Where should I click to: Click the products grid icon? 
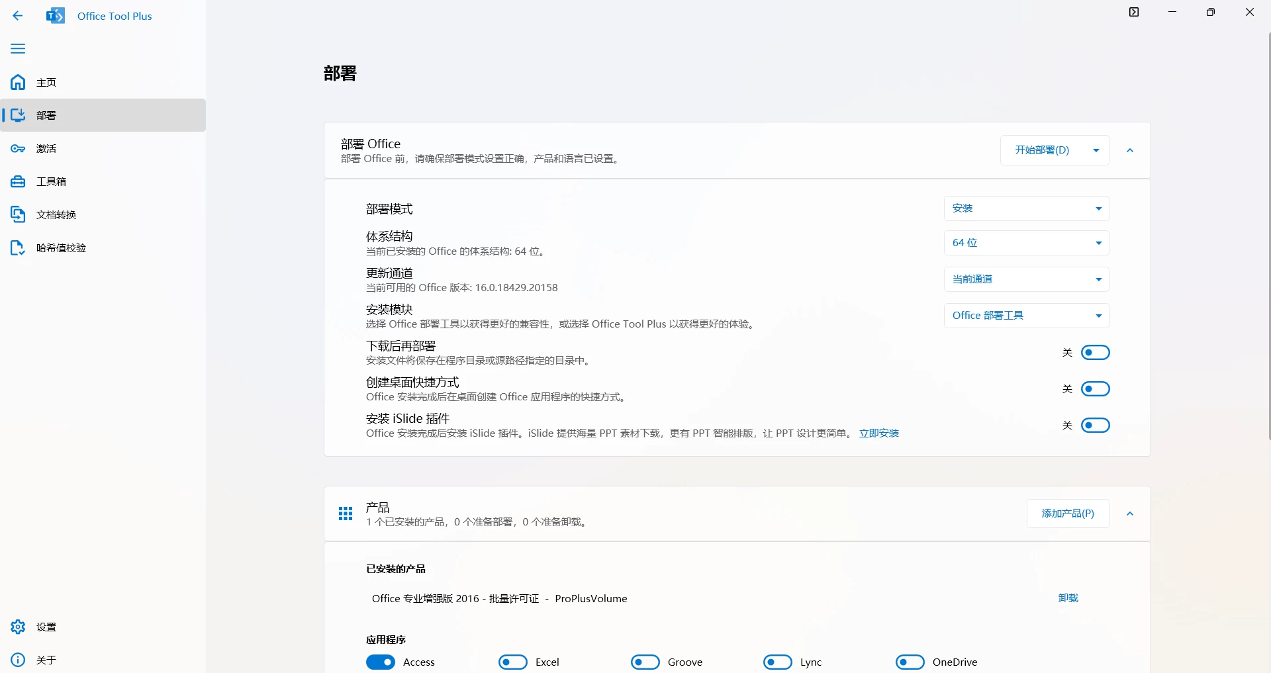346,514
